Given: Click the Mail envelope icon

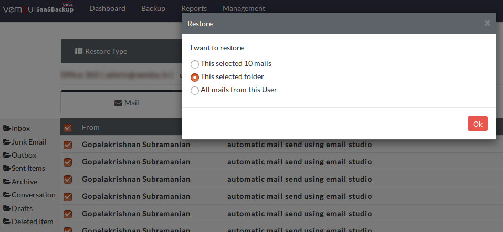Looking at the screenshot, I should click(118, 103).
